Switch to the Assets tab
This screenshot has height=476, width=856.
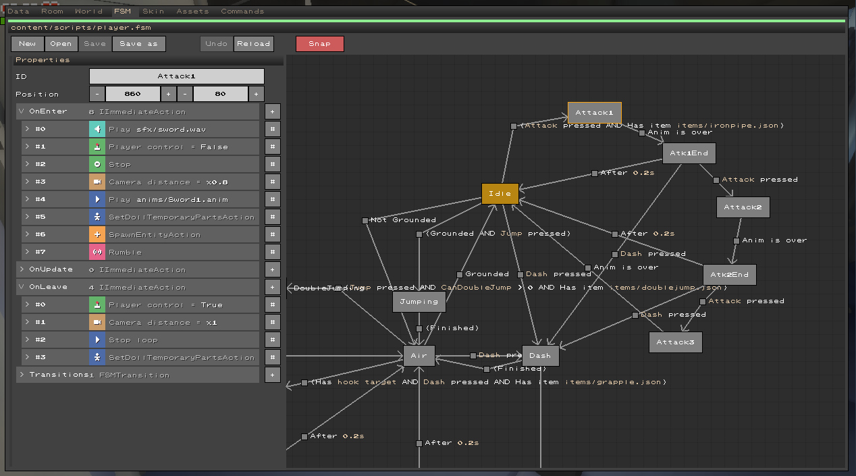(x=192, y=11)
